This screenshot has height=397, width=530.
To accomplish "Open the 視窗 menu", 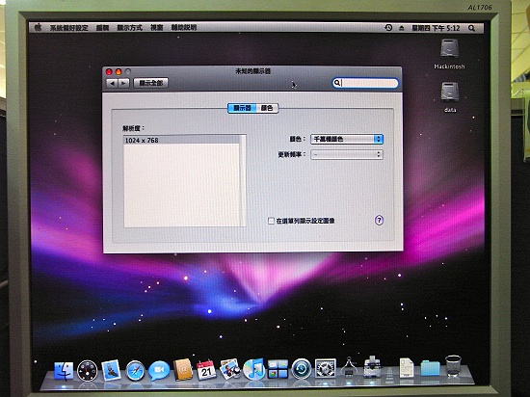I will [156, 28].
